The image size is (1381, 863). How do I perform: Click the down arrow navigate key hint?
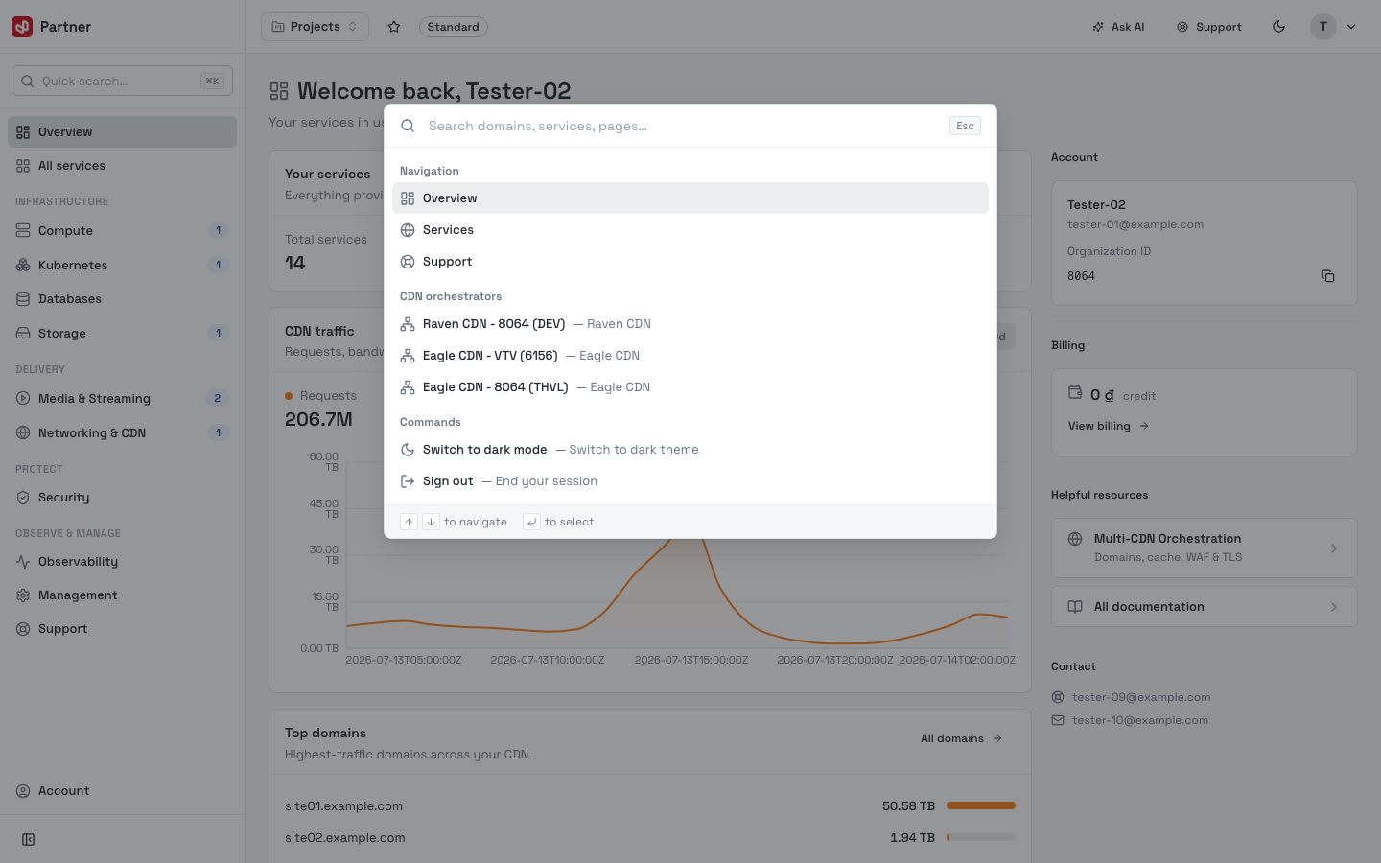[x=432, y=522]
